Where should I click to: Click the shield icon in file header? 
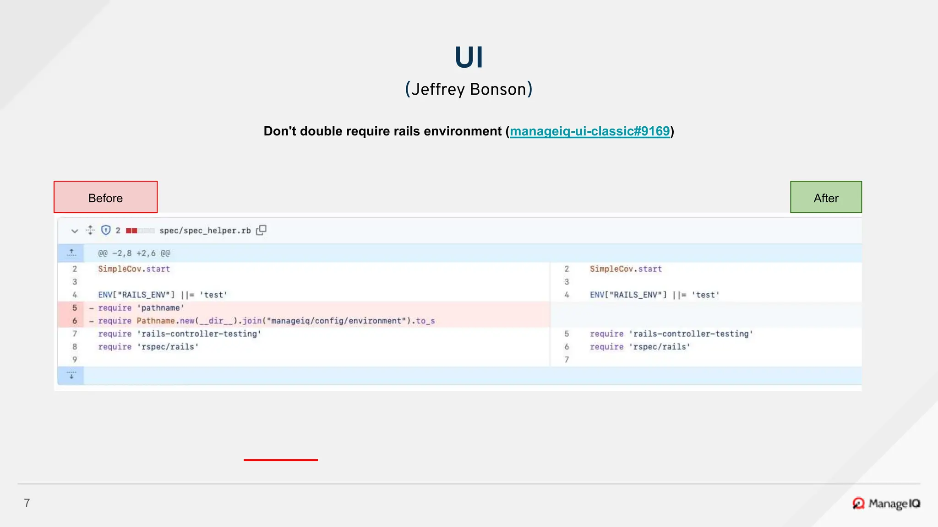point(106,230)
